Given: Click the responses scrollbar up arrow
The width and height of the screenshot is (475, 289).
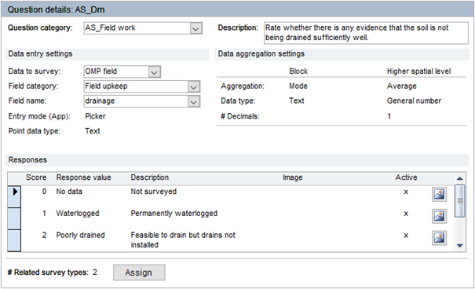Looking at the screenshot, I should [x=459, y=178].
